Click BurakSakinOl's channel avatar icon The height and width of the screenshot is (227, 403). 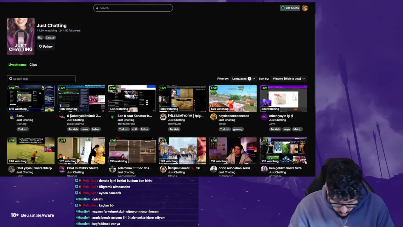click(62, 117)
